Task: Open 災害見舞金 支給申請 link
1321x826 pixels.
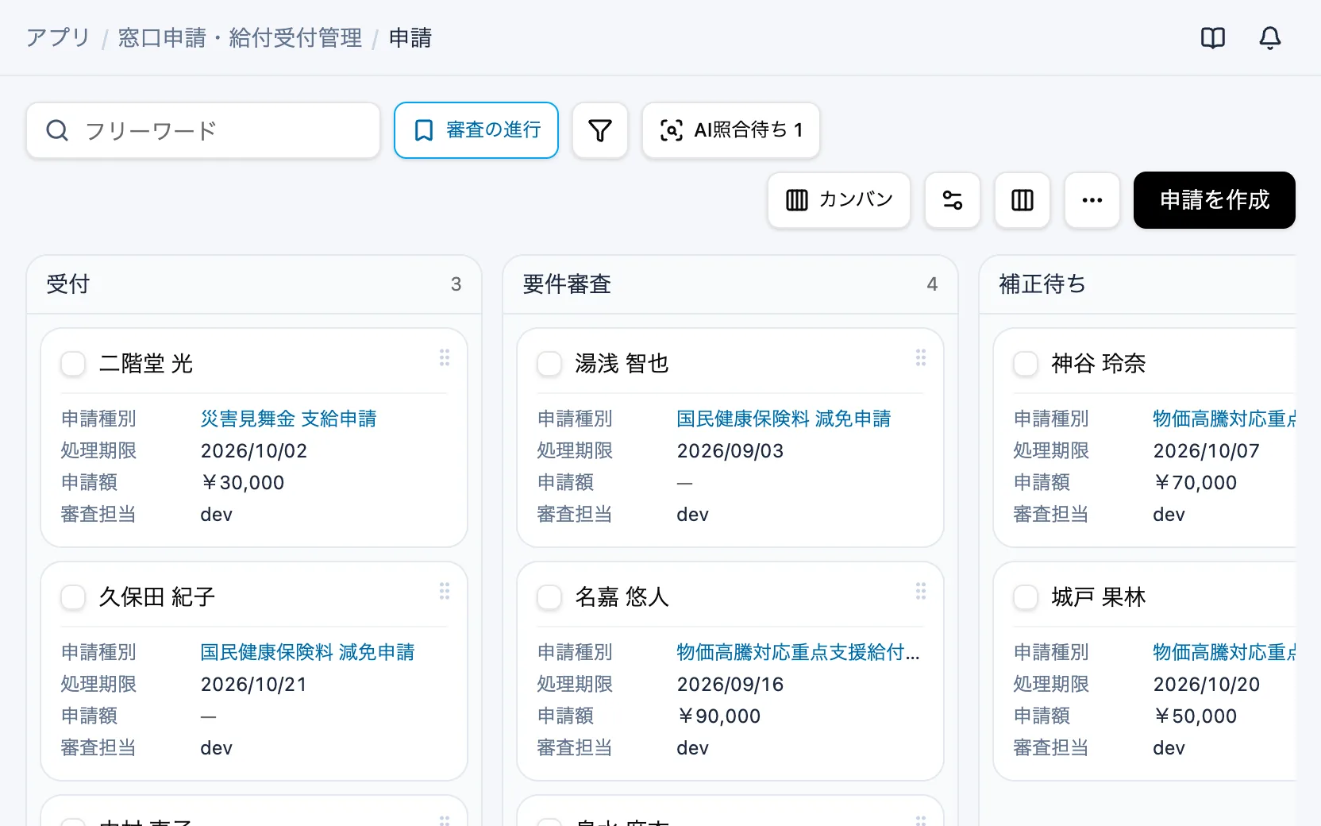Action: click(x=288, y=419)
